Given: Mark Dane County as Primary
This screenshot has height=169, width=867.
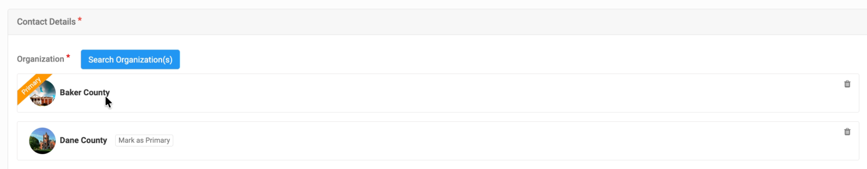Looking at the screenshot, I should coord(144,140).
